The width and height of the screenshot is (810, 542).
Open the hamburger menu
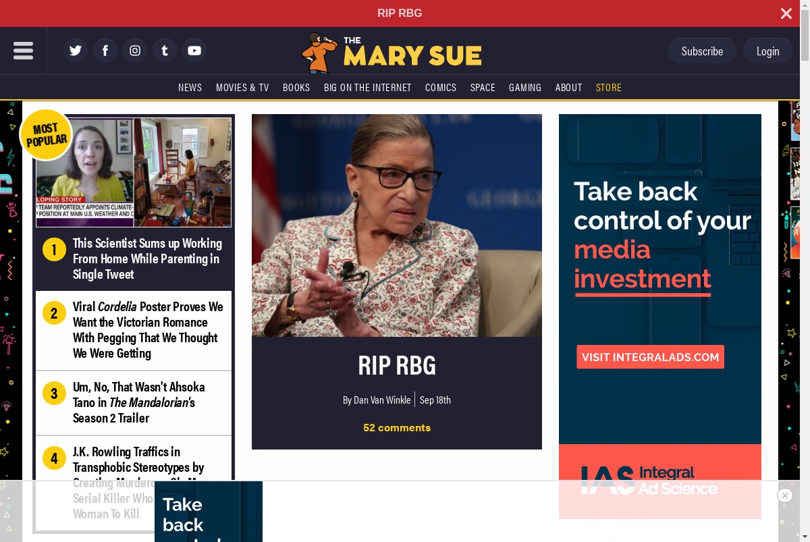(23, 51)
